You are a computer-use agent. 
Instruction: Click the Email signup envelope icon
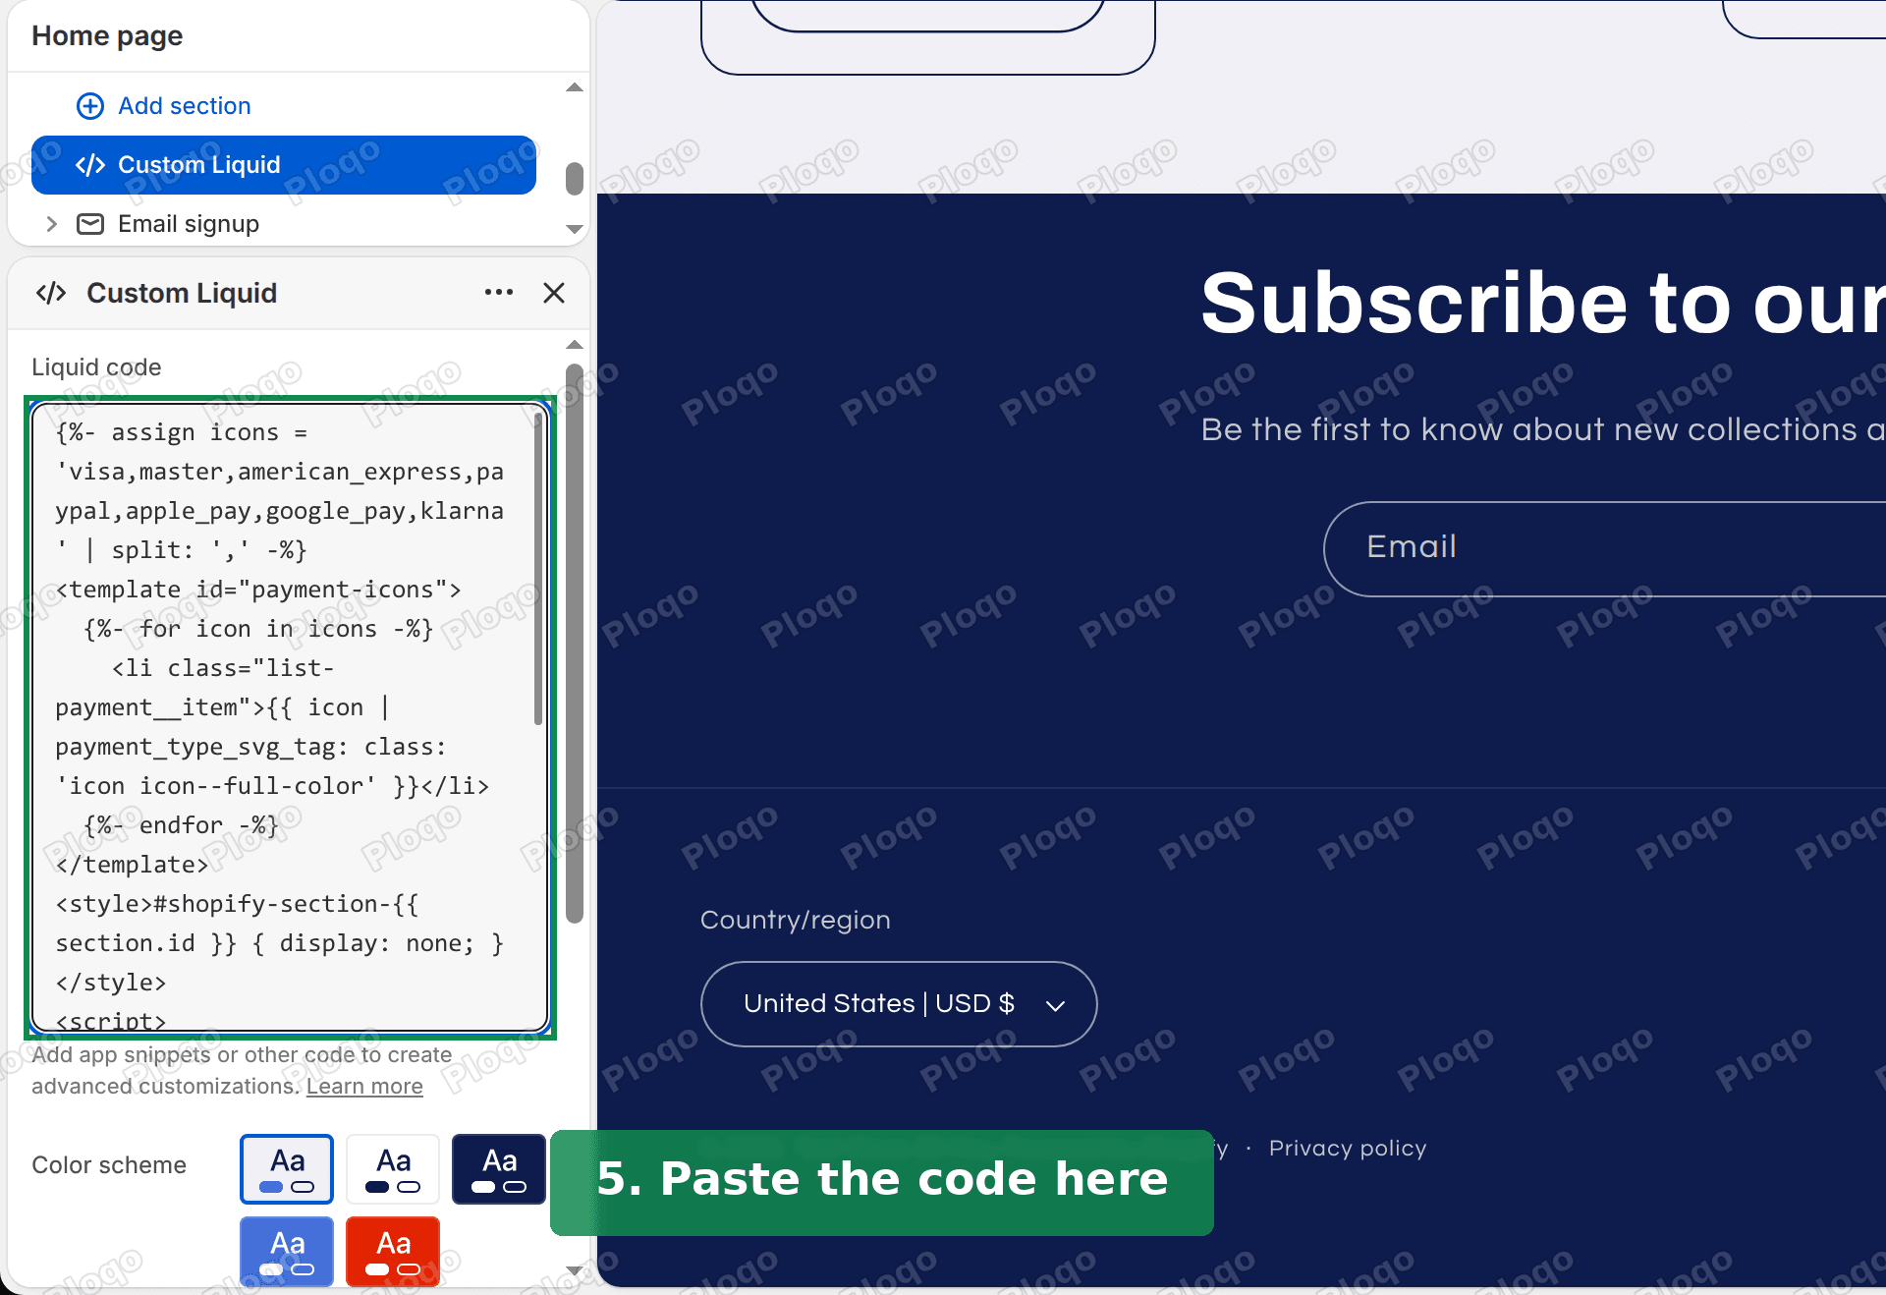coord(90,224)
